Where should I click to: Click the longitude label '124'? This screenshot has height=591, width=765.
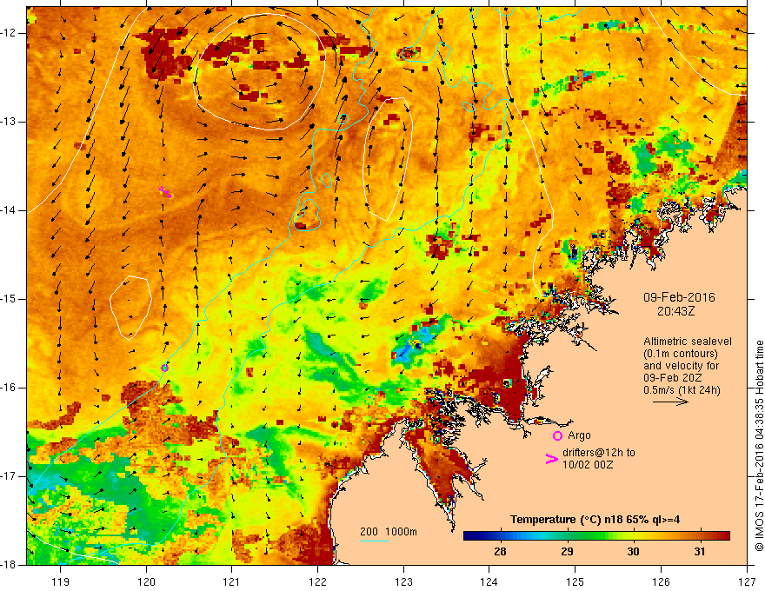pos(489,581)
